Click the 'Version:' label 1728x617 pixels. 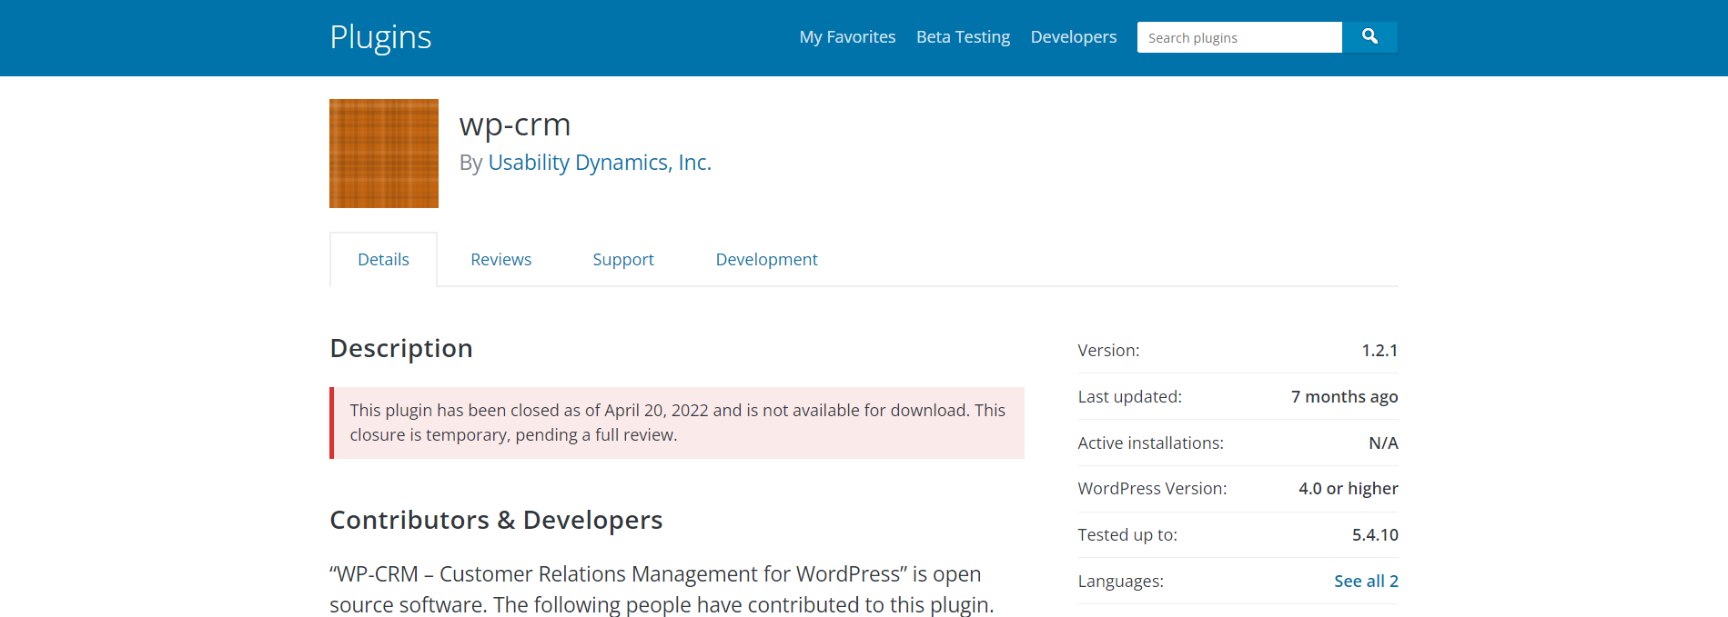tap(1108, 351)
